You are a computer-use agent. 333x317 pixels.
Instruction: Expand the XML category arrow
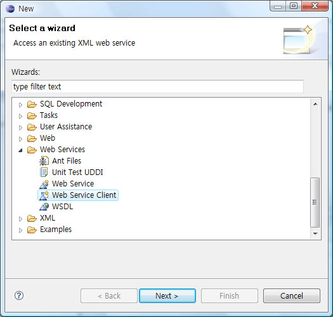pos(20,219)
